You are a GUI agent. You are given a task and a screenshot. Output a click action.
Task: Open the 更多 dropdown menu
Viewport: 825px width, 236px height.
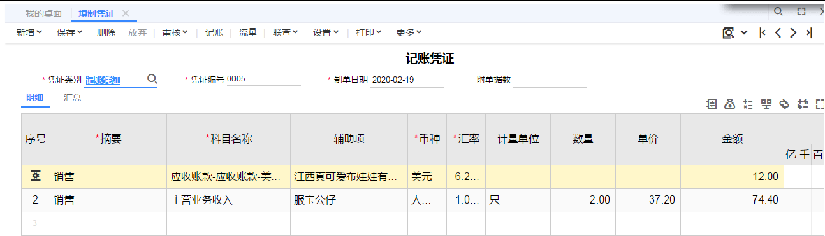coord(409,32)
